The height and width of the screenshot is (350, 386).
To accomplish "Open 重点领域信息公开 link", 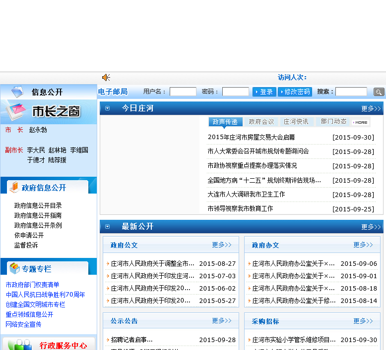I will click(x=29, y=314).
